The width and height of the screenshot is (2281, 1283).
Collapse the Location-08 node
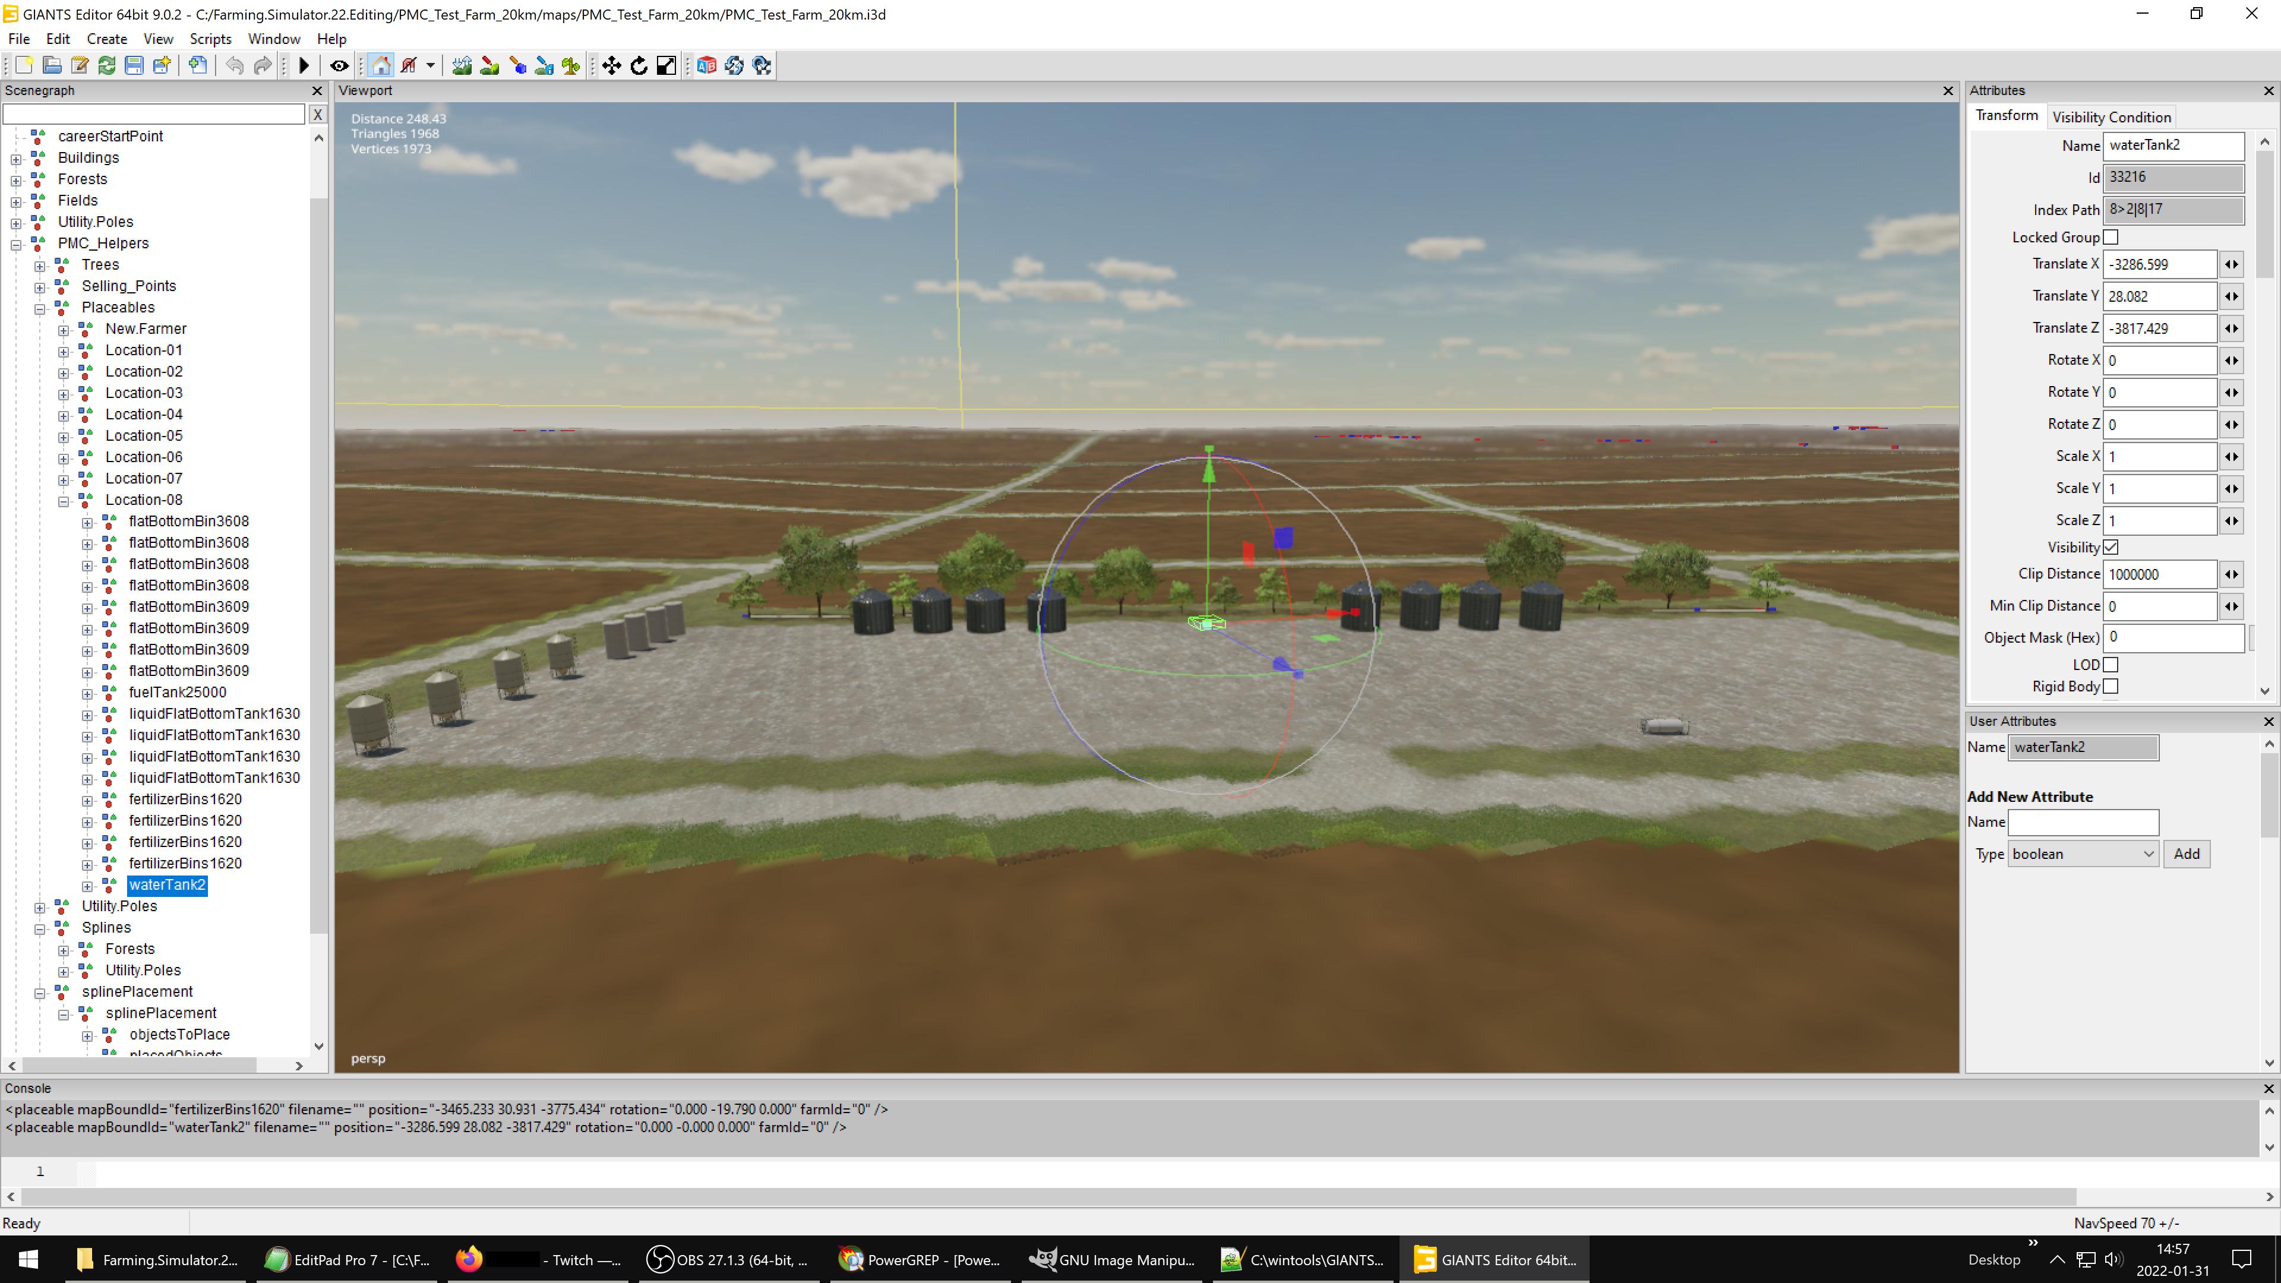tap(64, 501)
